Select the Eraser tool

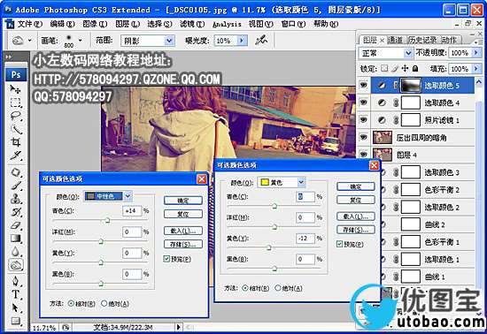15,225
